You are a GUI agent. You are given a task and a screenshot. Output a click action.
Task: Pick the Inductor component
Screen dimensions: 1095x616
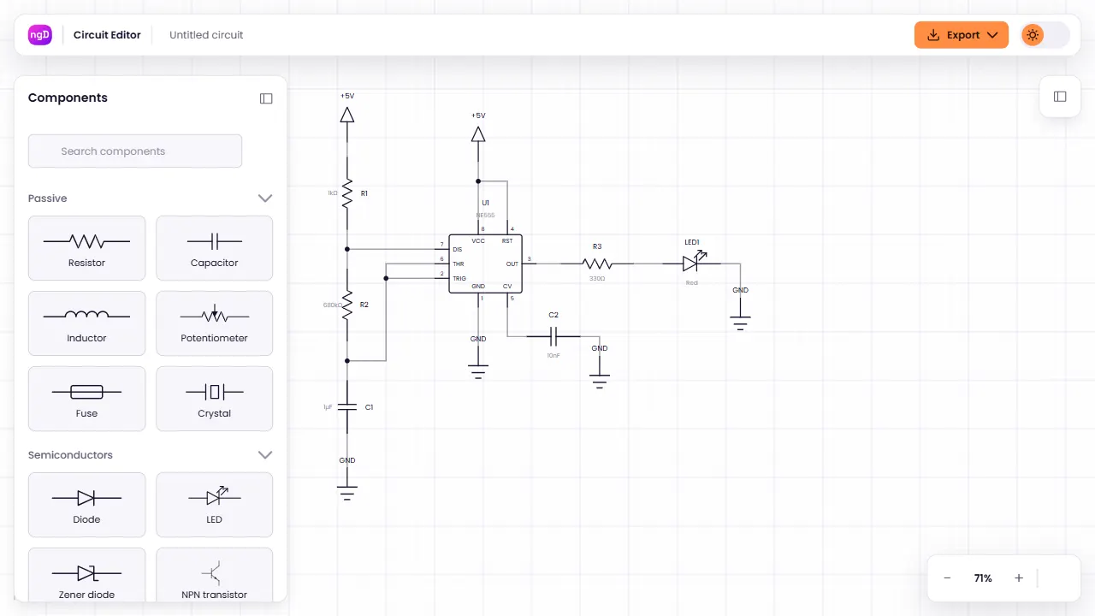(86, 323)
